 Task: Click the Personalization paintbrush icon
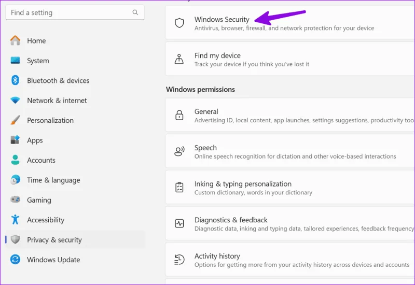(15, 120)
